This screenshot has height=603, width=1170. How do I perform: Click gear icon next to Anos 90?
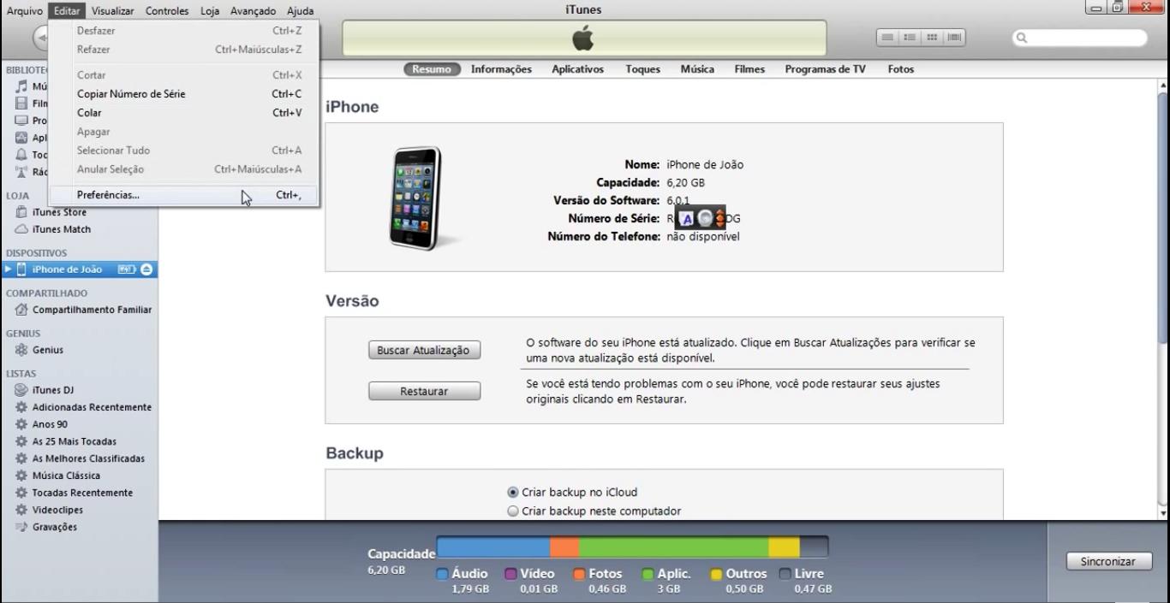pyautogui.click(x=21, y=424)
